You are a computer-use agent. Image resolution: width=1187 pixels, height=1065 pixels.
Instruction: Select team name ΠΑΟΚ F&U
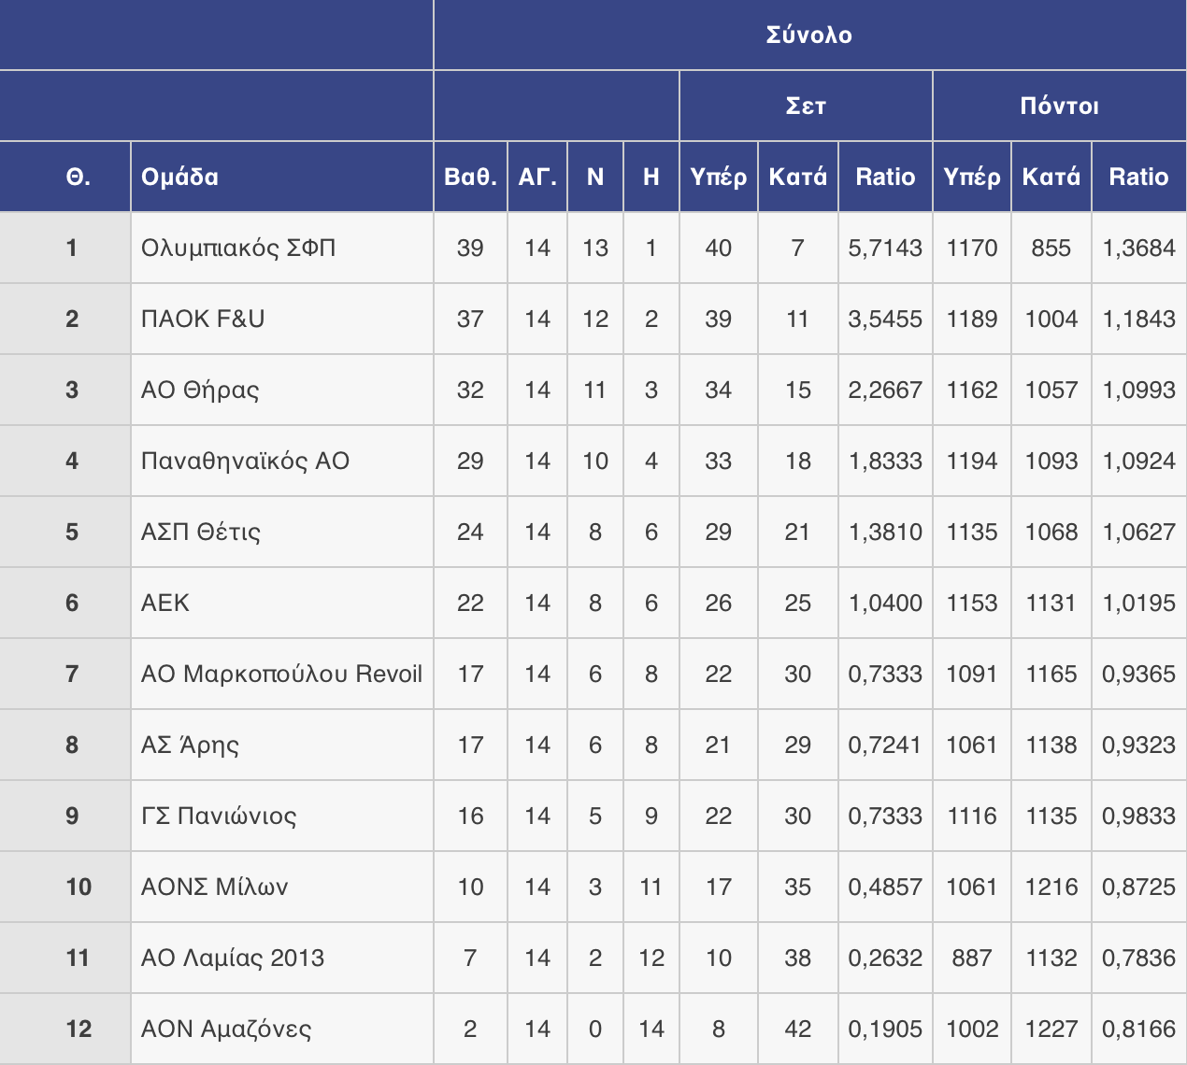tap(203, 319)
